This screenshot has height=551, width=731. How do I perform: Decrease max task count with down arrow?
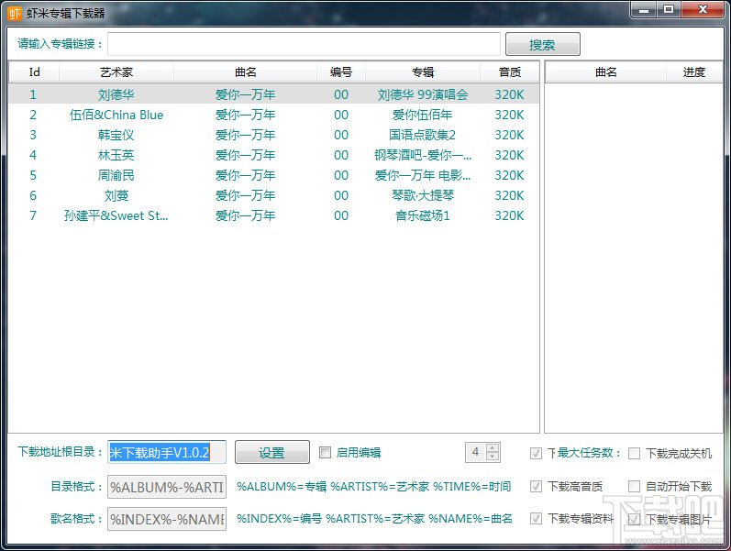[493, 457]
